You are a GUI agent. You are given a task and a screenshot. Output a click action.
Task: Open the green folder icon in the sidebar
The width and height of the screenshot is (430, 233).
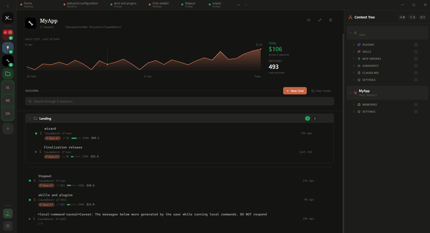tap(8, 74)
